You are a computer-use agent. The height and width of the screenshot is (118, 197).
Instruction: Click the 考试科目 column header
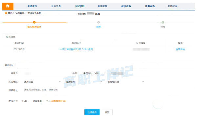[x=76, y=43]
